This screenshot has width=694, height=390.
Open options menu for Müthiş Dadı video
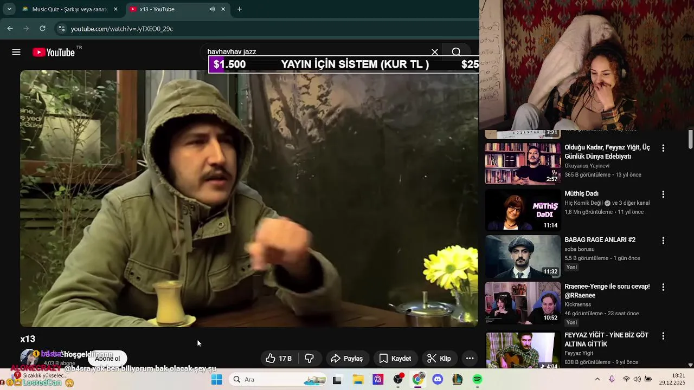[x=663, y=194]
